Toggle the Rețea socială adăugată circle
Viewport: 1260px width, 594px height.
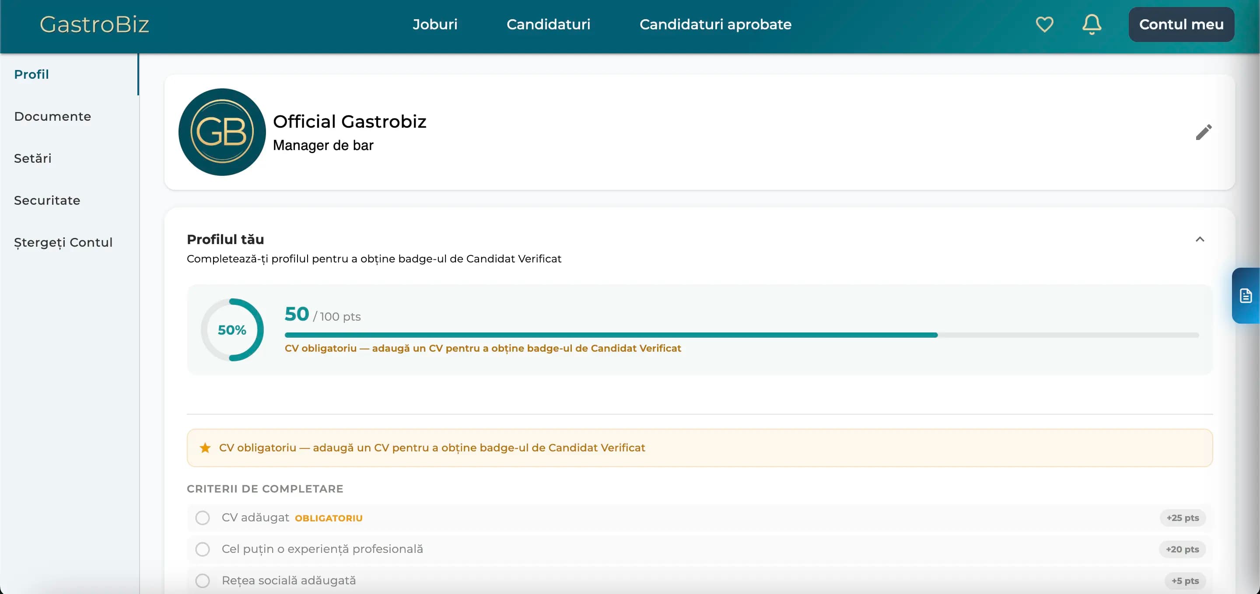[203, 580]
